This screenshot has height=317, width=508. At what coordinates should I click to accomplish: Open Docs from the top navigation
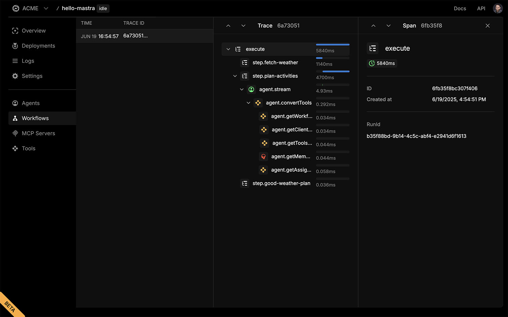460,8
